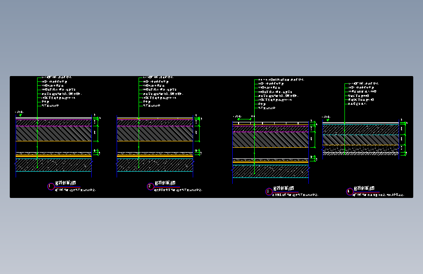The height and width of the screenshot is (274, 423).
Task: Click the top leader annotation line of section 4
Action: click(363, 83)
